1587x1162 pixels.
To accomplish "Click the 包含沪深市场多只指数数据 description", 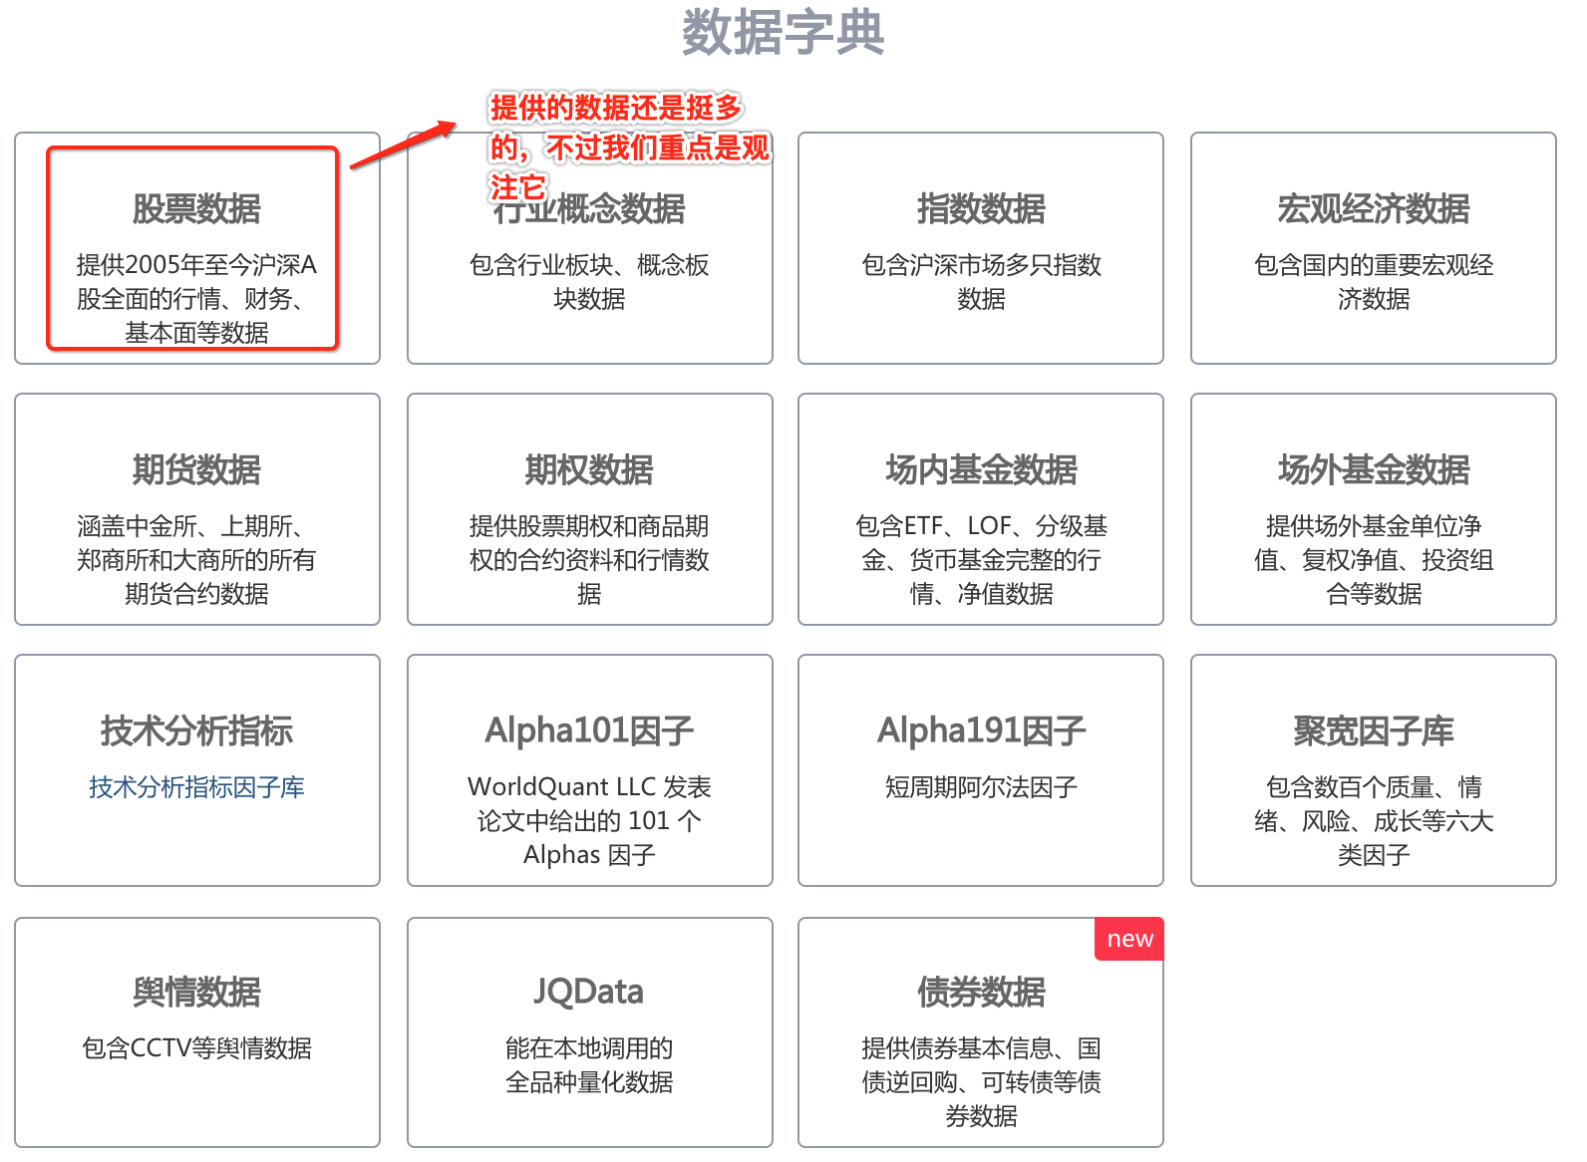I will point(981,282).
